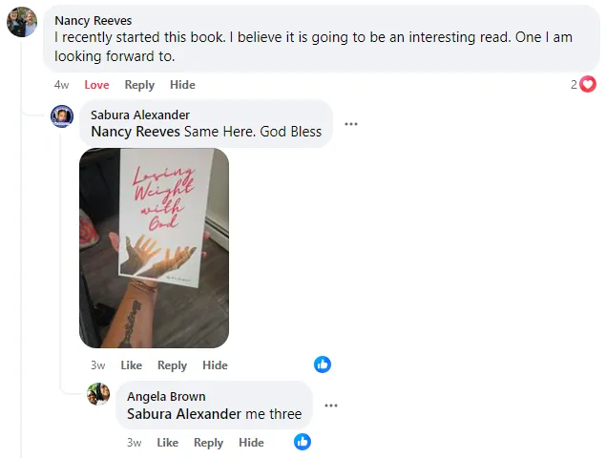Toggle Love on Nancy Reeves' comment

point(96,85)
